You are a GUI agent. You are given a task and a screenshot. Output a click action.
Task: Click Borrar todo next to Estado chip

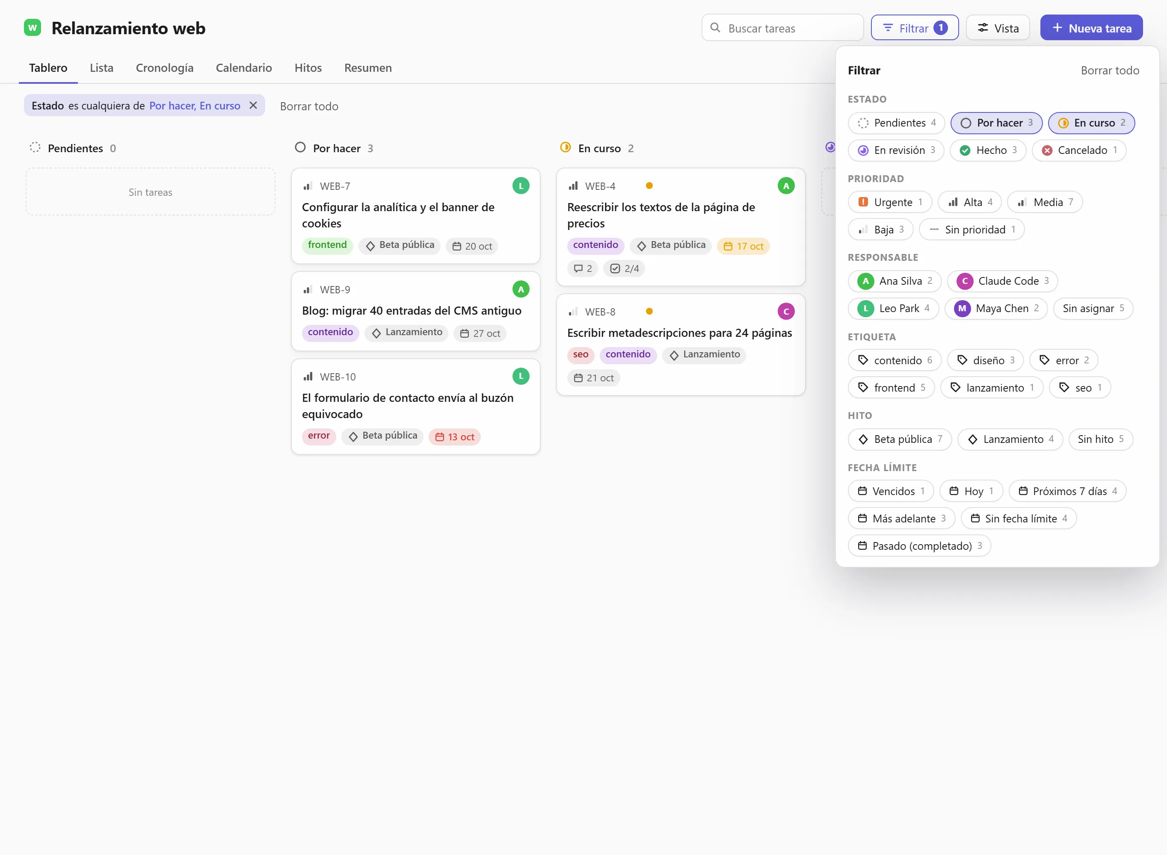coord(309,106)
